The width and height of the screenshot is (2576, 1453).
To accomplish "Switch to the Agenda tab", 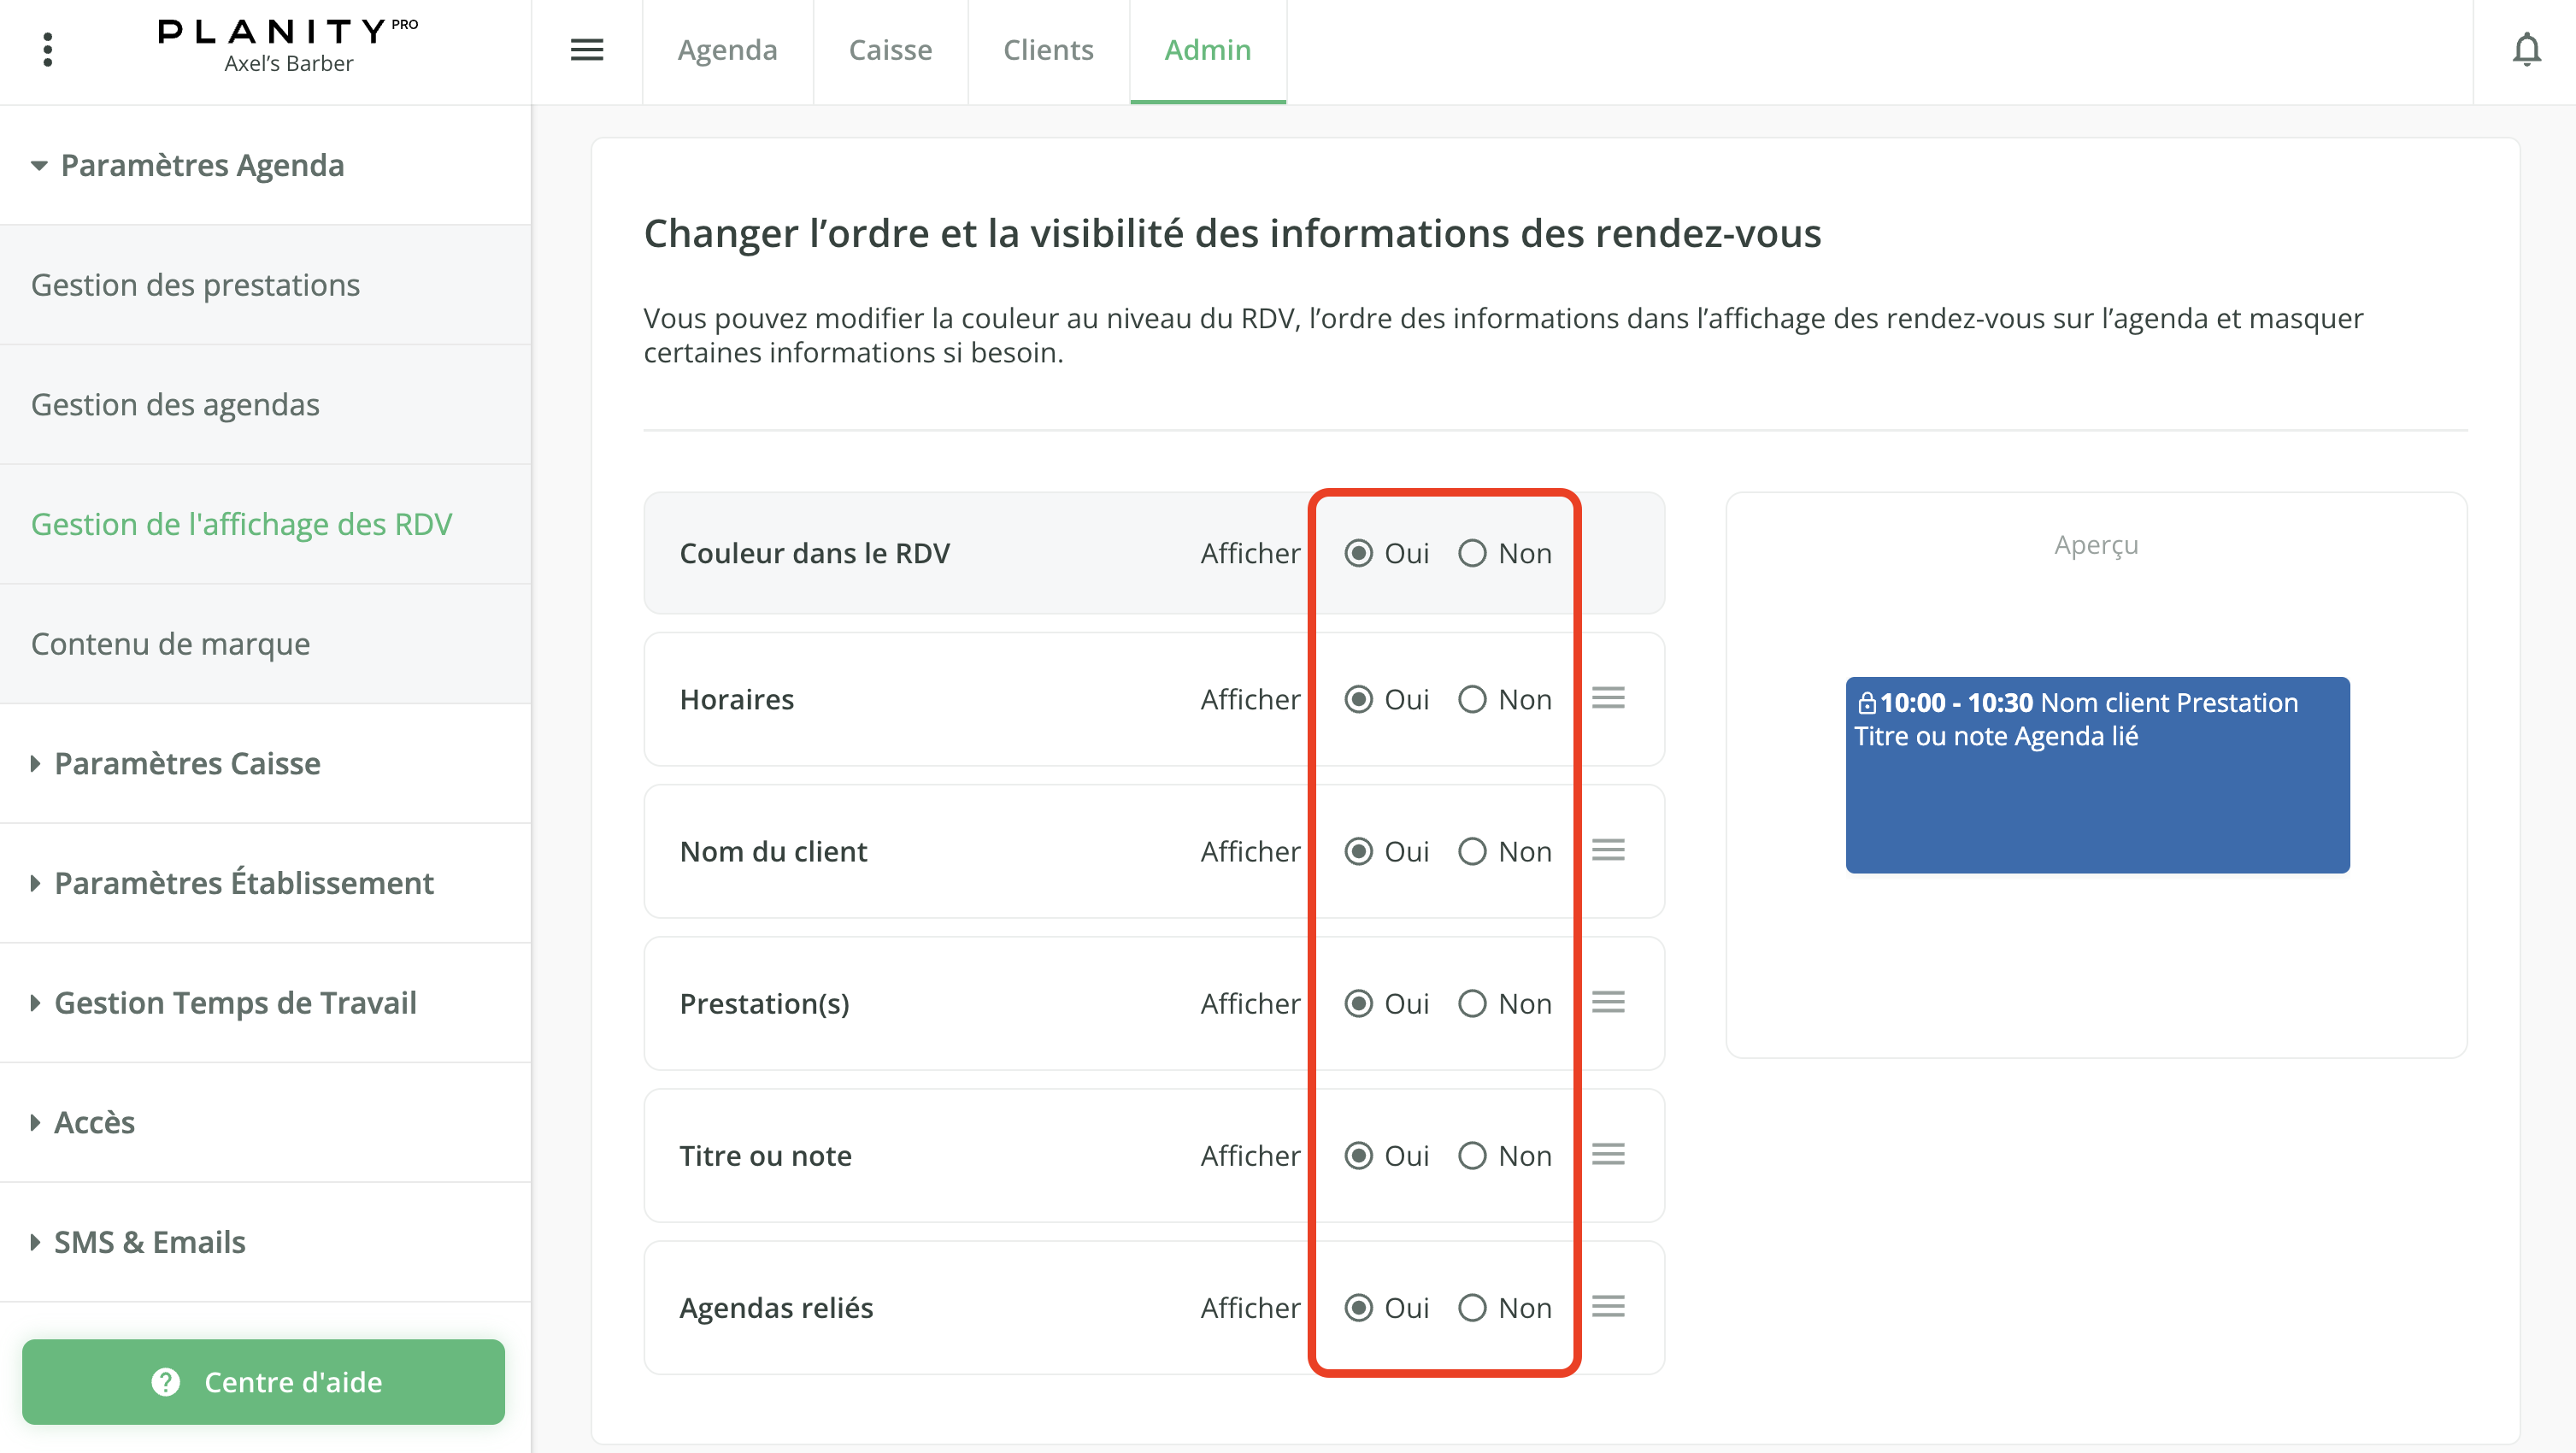I will 727,50.
